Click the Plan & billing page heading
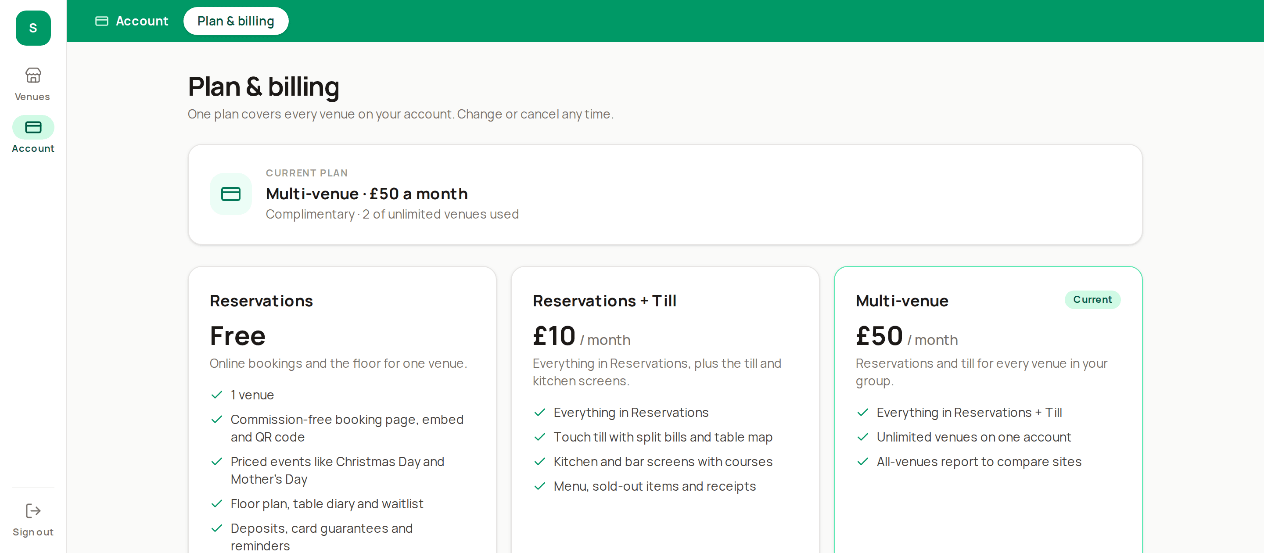The image size is (1264, 553). coord(263,87)
